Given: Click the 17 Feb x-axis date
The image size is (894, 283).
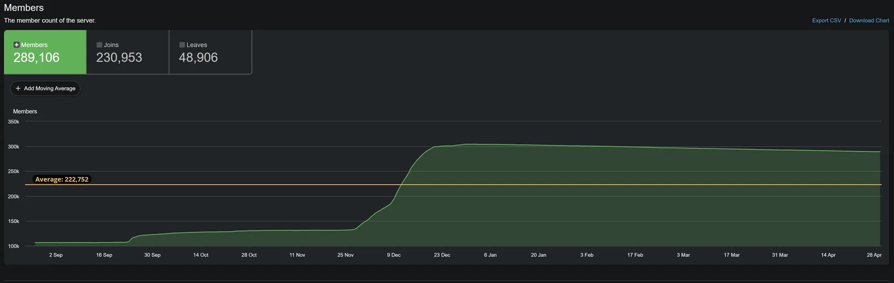Looking at the screenshot, I should tap(635, 255).
